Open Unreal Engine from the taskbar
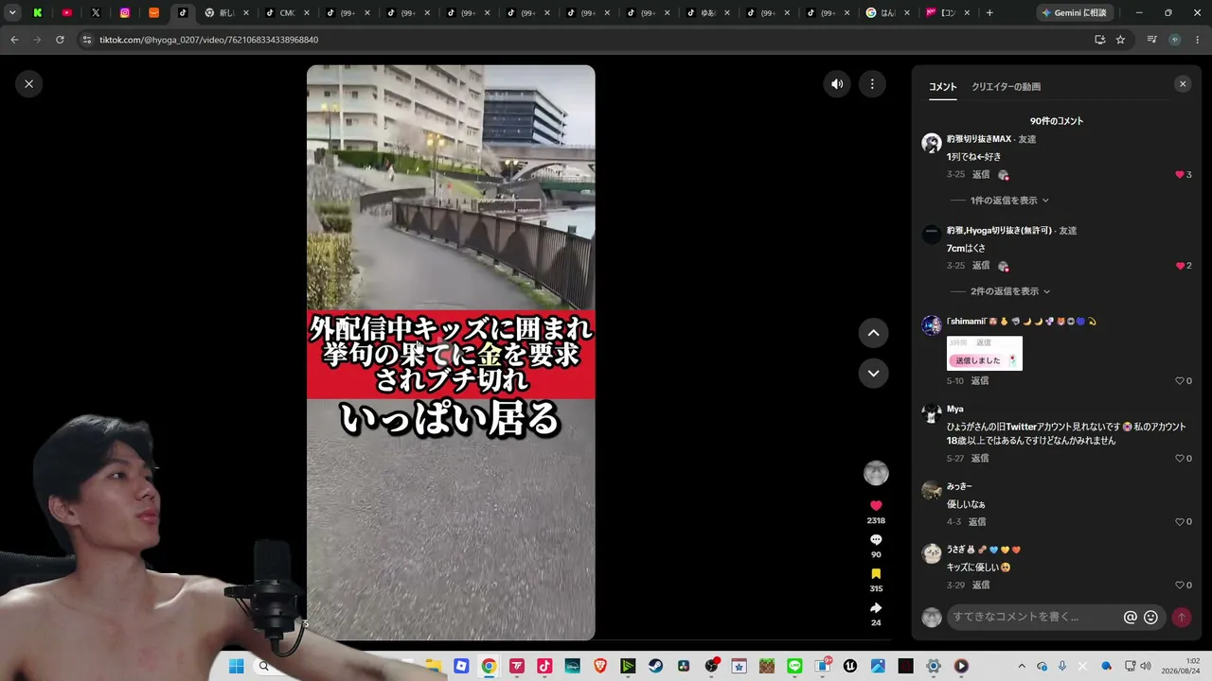Screen dimensions: 1212x681 click(x=850, y=666)
